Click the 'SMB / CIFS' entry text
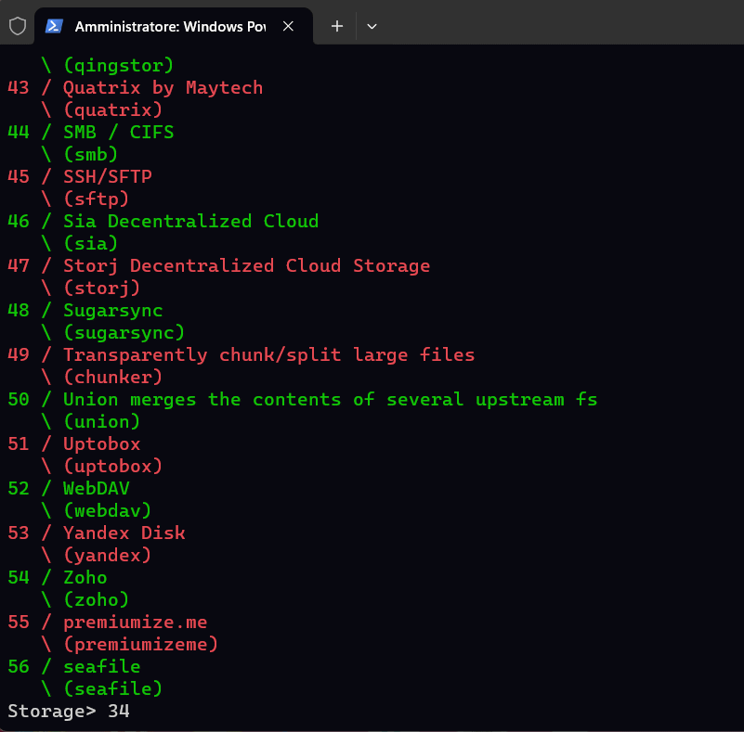 tap(118, 133)
